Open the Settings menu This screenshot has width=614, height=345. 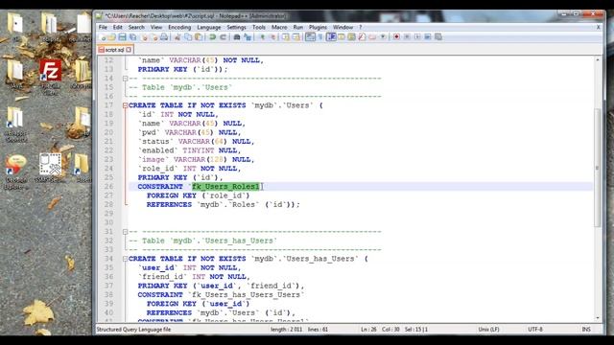coord(237,27)
